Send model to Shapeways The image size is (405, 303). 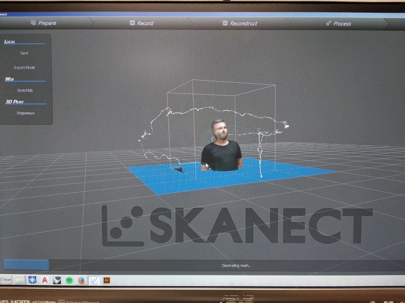[x=25, y=113]
